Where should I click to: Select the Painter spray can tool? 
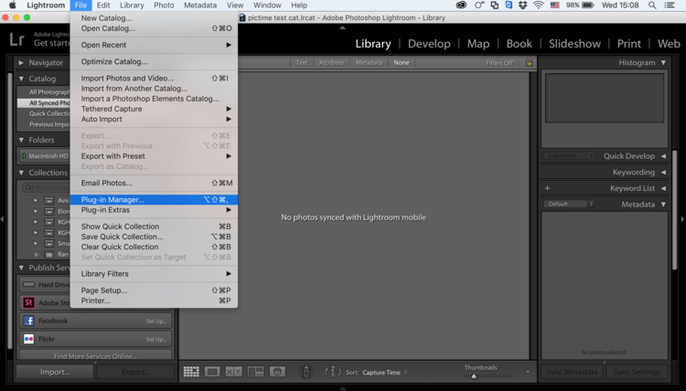[x=306, y=371]
